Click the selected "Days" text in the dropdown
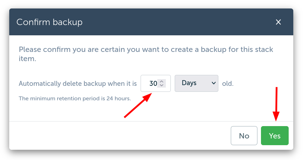Screen dimensions: 305x160 pyautogui.click(x=189, y=83)
